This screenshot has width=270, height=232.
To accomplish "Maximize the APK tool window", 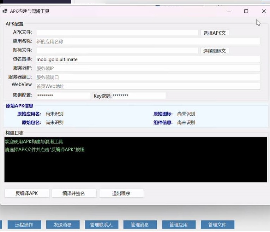I will pos(246,11).
